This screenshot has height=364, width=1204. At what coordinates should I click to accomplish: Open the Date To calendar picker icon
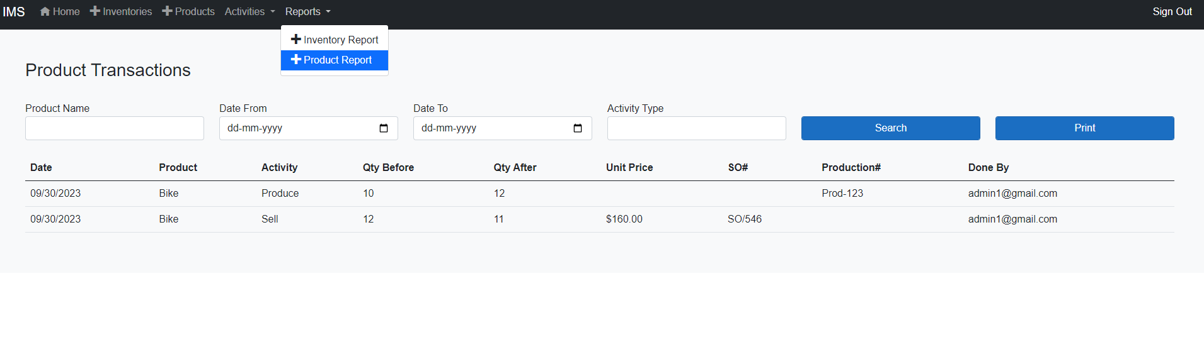(578, 128)
